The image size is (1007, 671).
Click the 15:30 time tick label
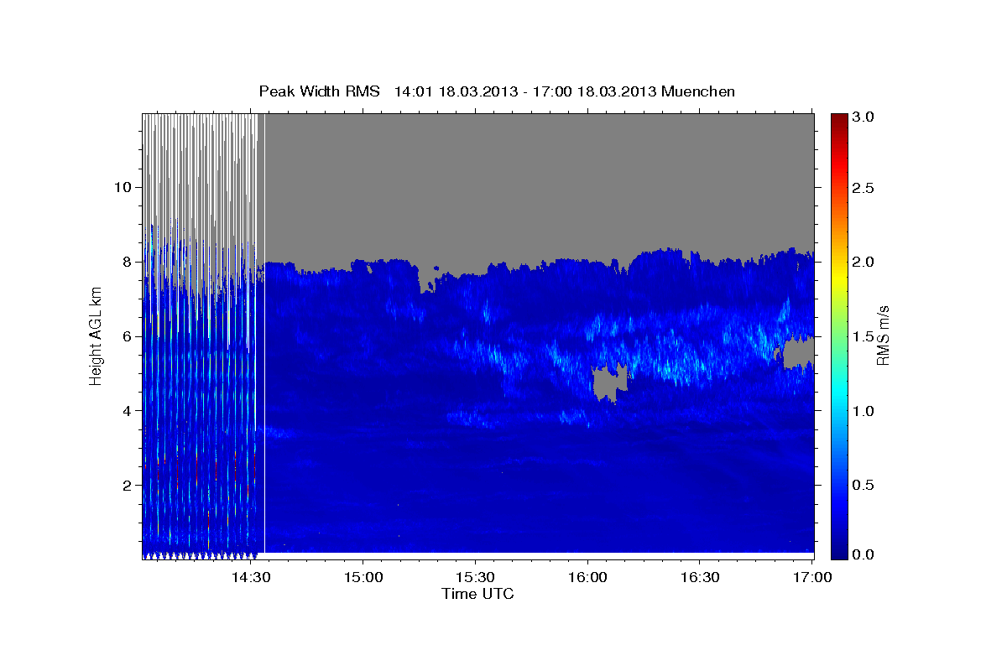475,577
